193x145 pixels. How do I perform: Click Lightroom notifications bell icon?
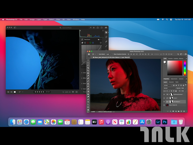pyautogui.click(x=94, y=28)
